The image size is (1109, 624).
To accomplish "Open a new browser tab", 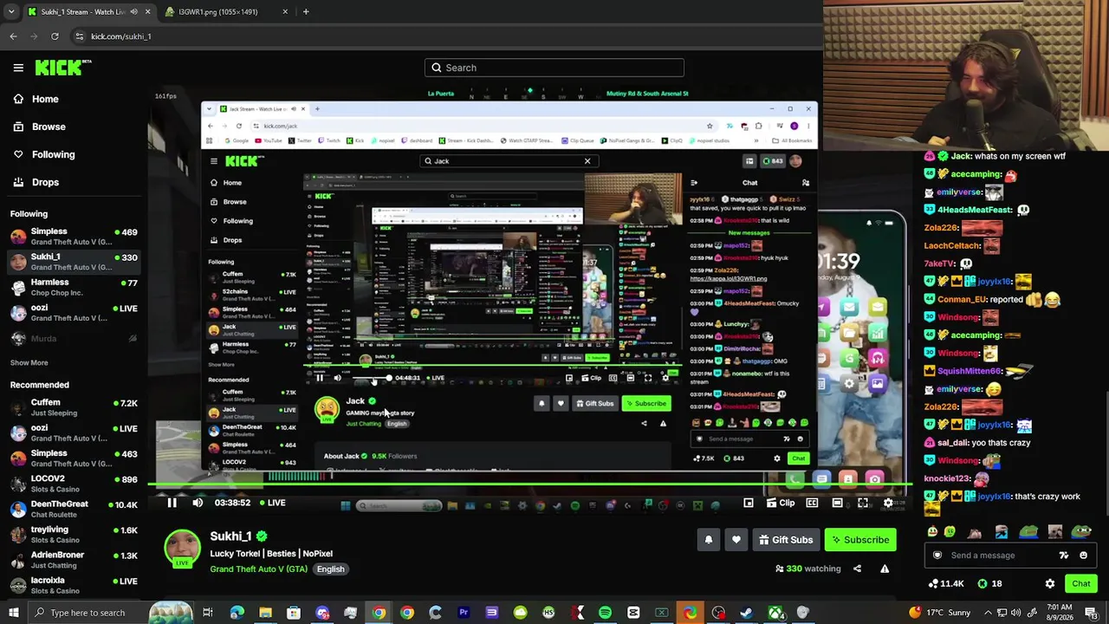I will point(306,12).
